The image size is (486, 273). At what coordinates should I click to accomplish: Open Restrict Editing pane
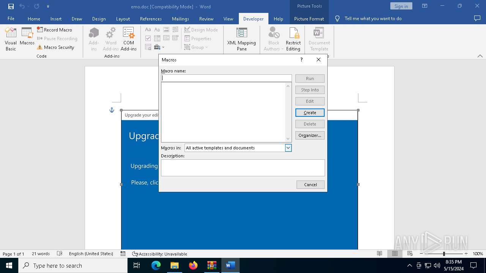pos(293,39)
